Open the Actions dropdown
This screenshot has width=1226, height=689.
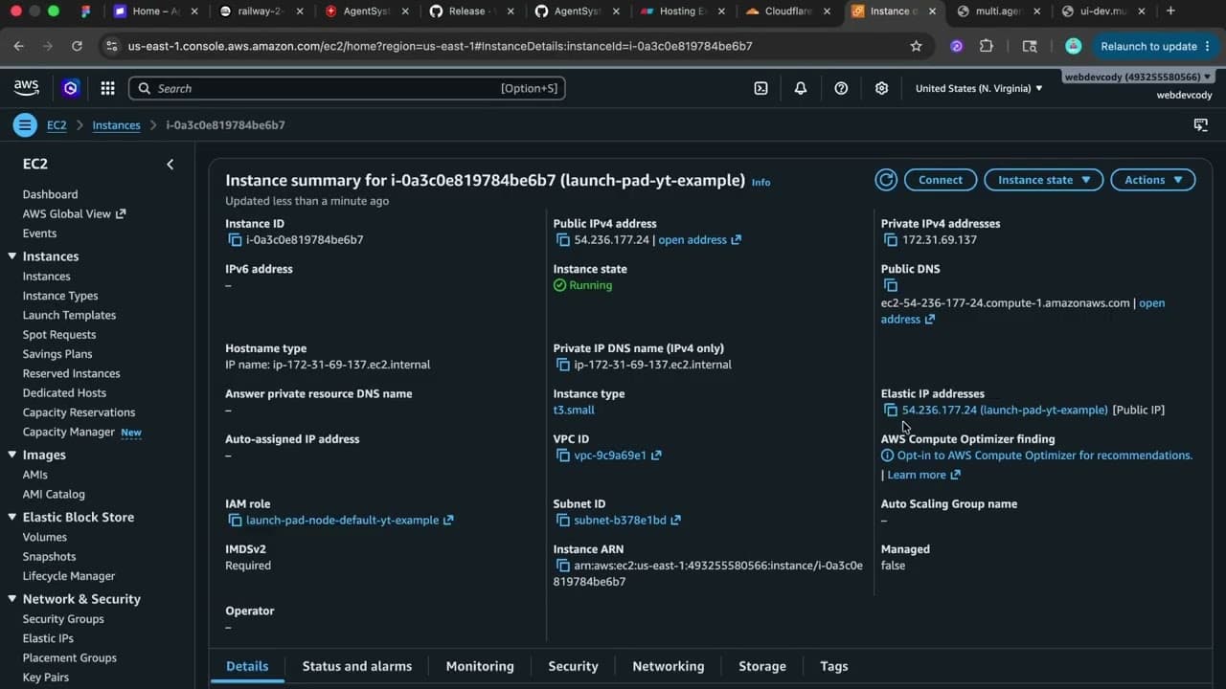click(1153, 180)
